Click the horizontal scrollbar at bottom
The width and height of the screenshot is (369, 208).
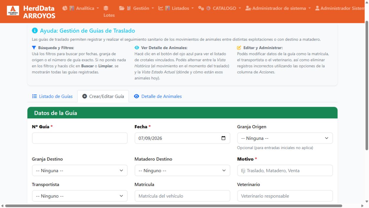(x=173, y=206)
